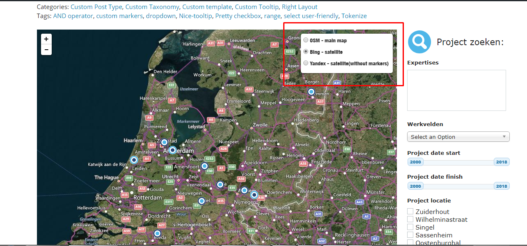Open the Custom Post Type category link
The height and width of the screenshot is (246, 527).
point(97,7)
